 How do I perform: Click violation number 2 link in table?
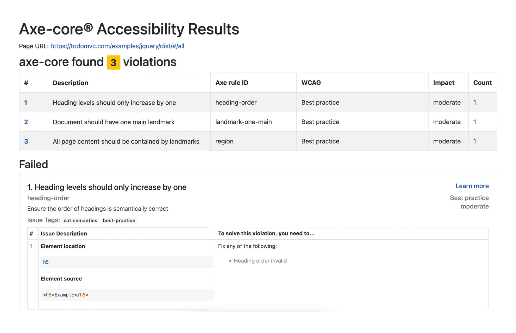click(x=26, y=122)
